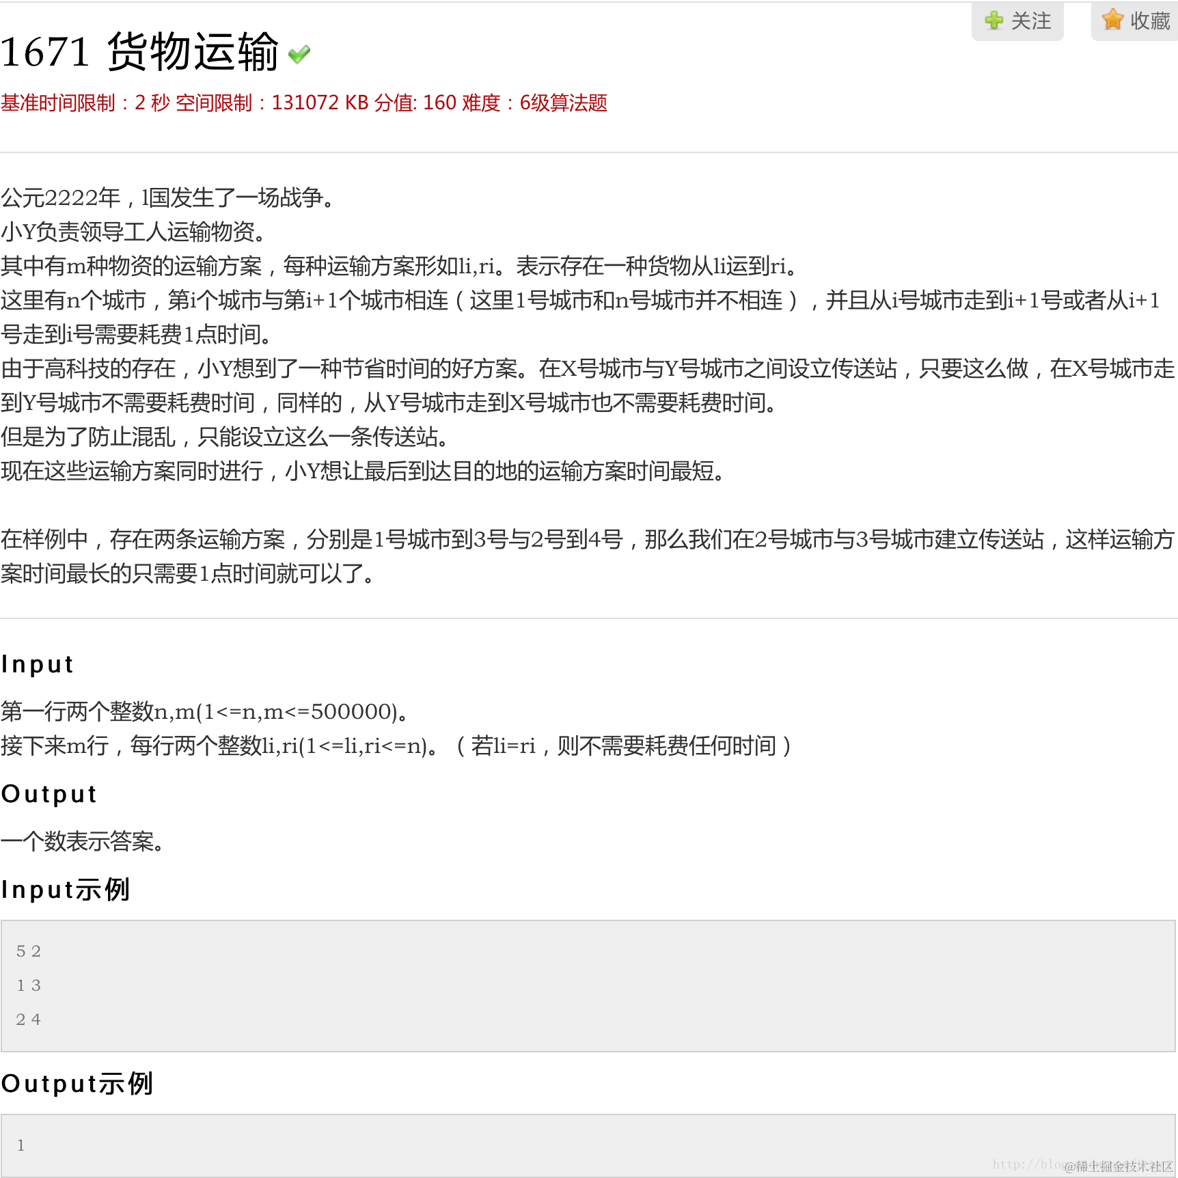
Task: Click sample input line "5 2"
Action: pos(29,951)
